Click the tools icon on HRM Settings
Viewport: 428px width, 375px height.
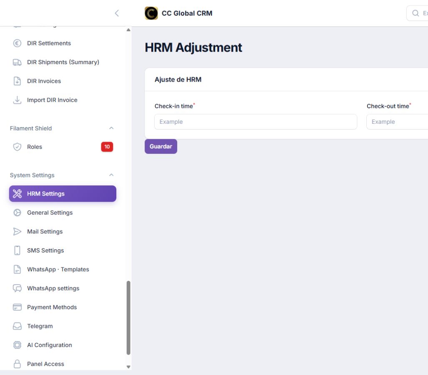coord(17,194)
